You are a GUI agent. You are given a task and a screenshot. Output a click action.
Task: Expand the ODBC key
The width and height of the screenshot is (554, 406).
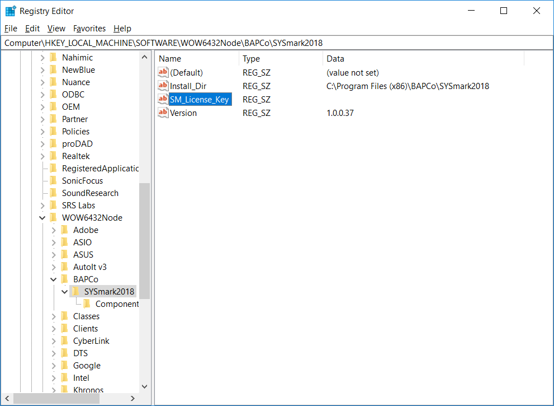(42, 95)
